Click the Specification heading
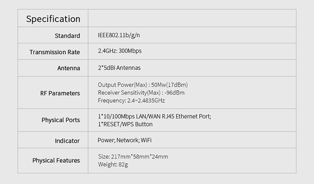Image resolution: width=314 pixels, height=184 pixels. tap(53, 19)
